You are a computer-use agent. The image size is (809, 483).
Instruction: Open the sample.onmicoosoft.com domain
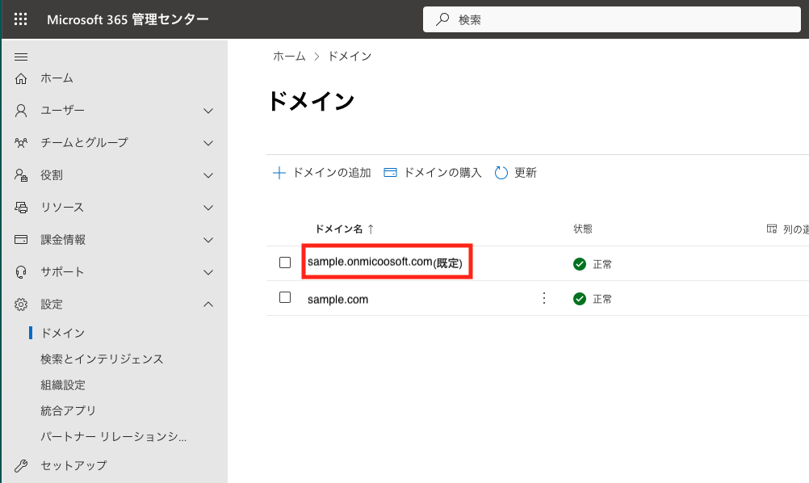click(x=385, y=262)
